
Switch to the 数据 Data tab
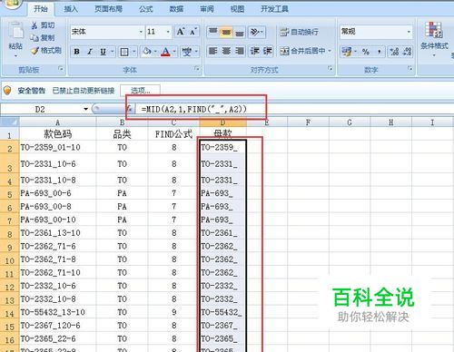176,9
